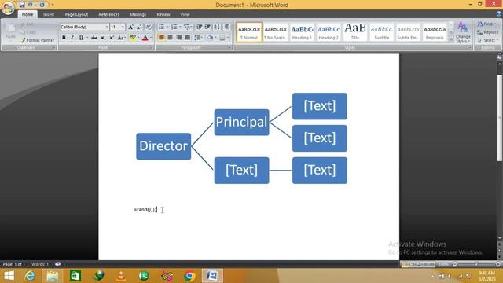Apply yellow text highlight color
The height and width of the screenshot is (283, 503).
[x=133, y=38]
